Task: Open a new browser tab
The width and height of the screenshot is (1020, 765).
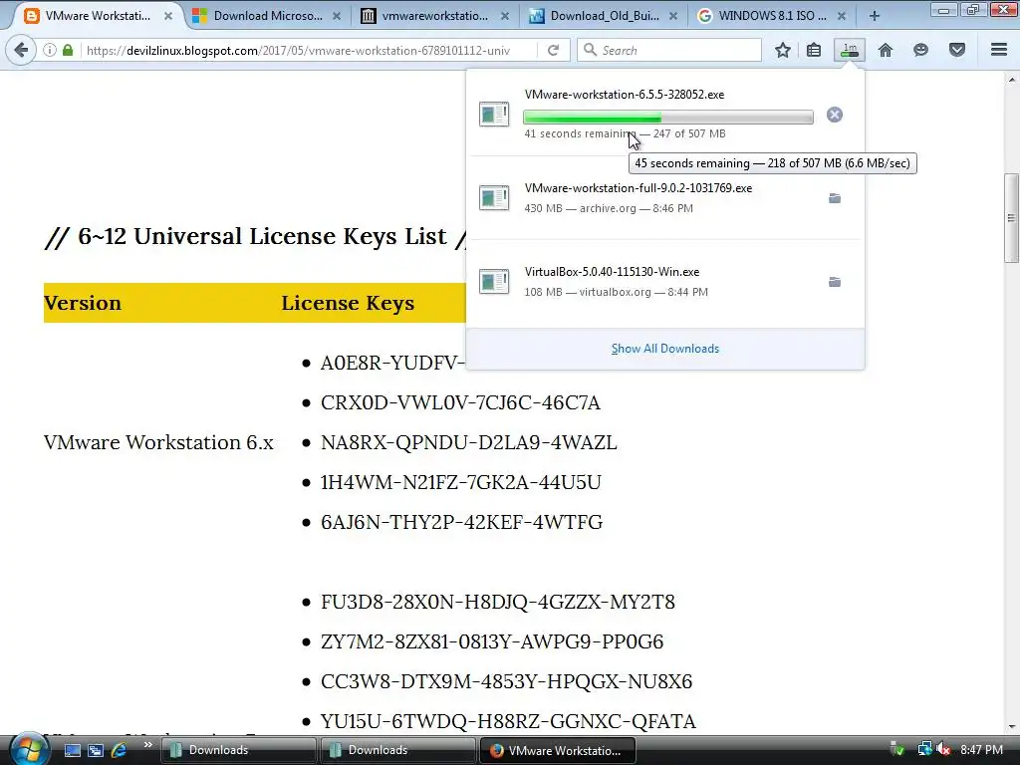Action: (x=875, y=16)
